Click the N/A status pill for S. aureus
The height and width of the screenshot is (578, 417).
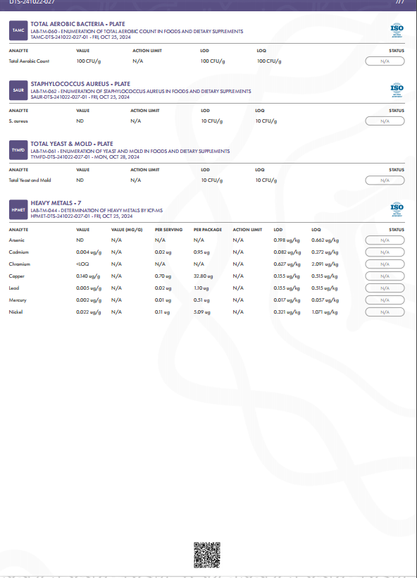point(385,121)
